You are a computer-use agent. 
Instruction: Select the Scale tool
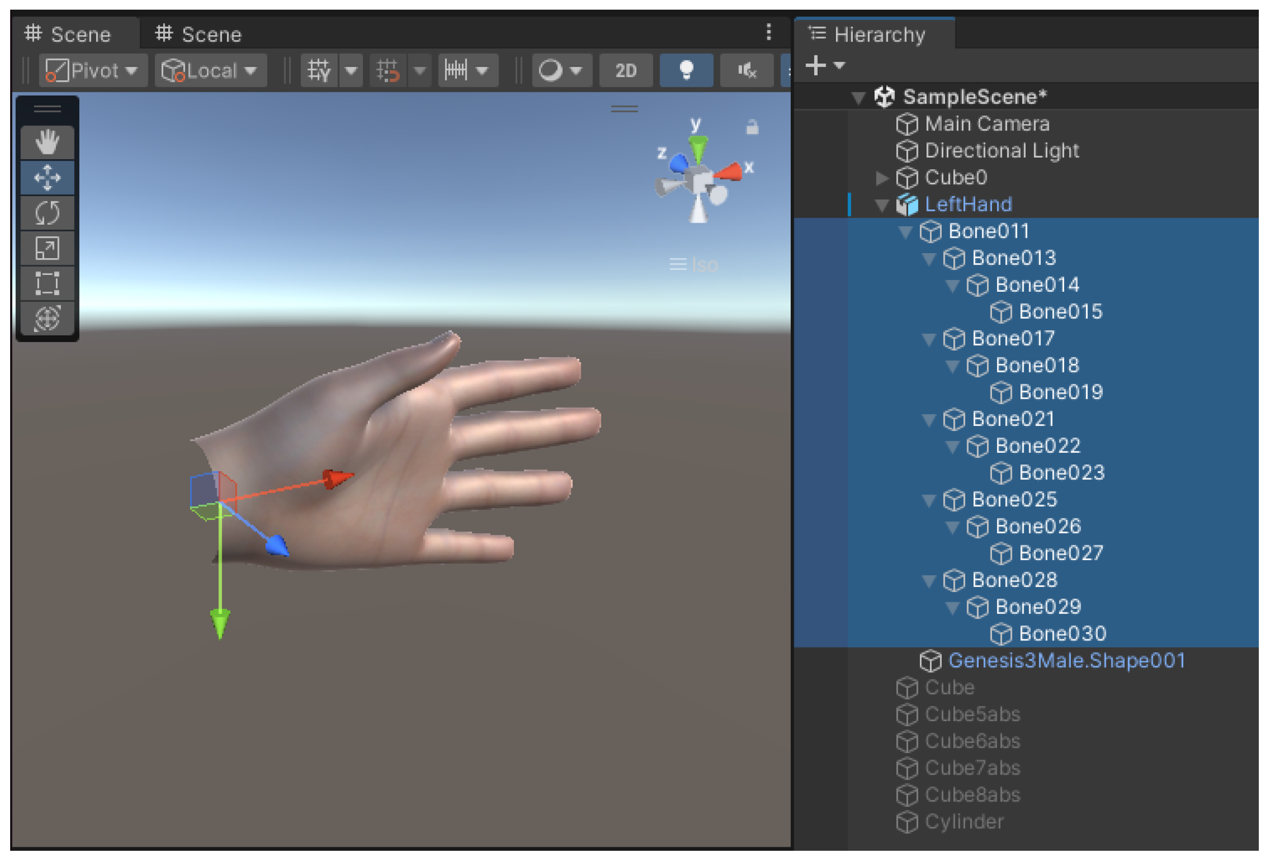[x=47, y=249]
